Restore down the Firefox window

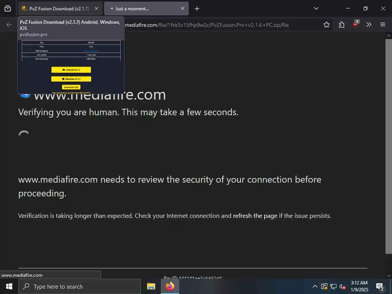tap(365, 8)
